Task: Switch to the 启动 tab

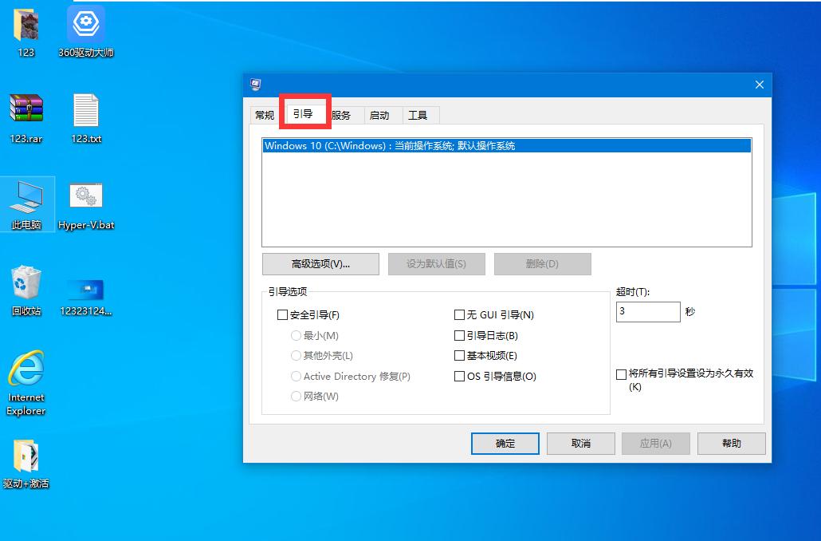Action: pos(381,115)
